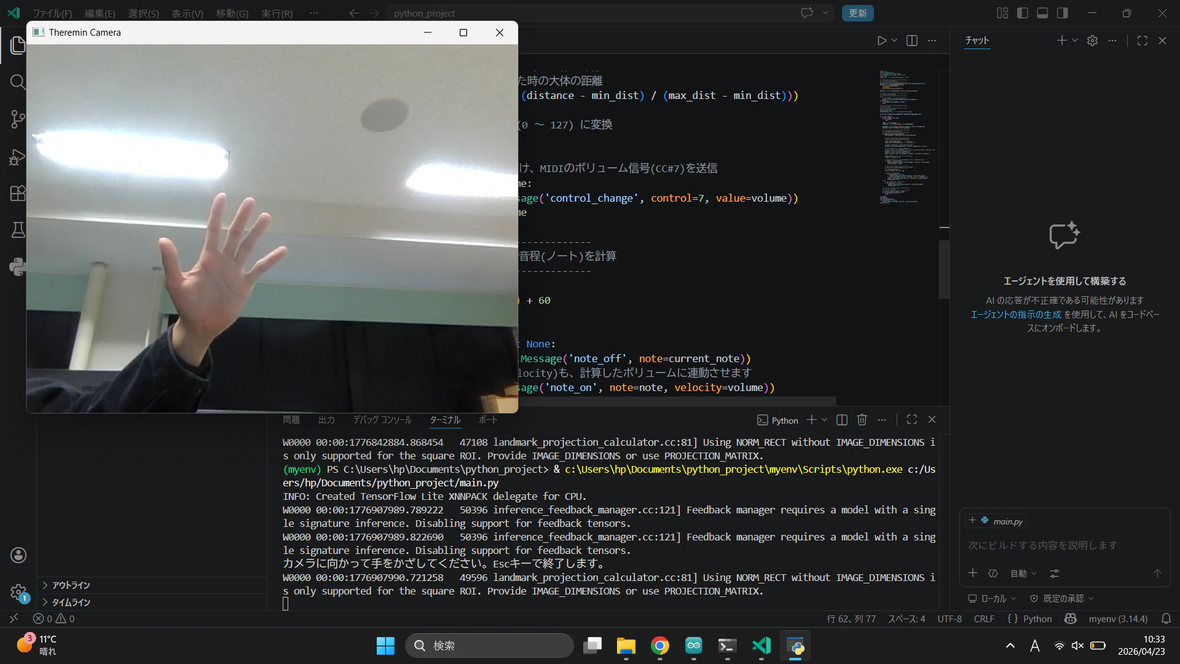Switch to the デバッグ コンソール tab
This screenshot has width=1180, height=664.
(x=382, y=420)
